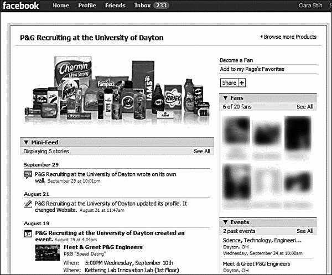Open the Meet & Greet event thumbnail
This screenshot has width=332, height=275.
[47, 252]
